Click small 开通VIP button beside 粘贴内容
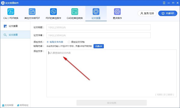The height and width of the screenshot is (108, 180). (x=99, y=46)
